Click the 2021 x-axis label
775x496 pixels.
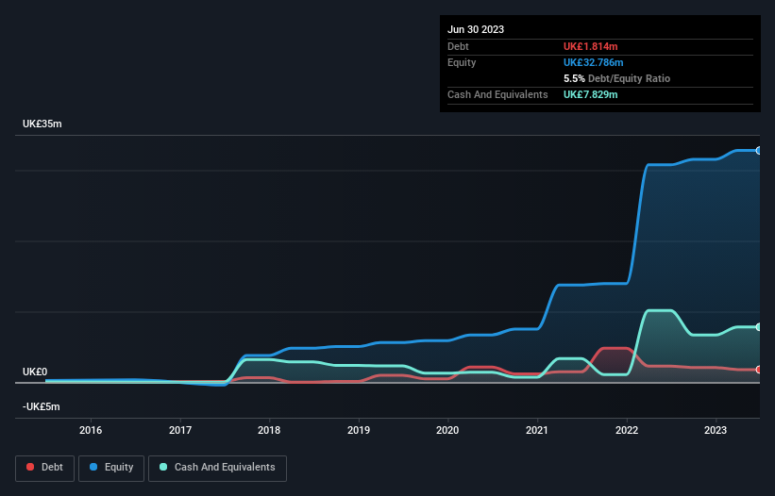tap(537, 430)
